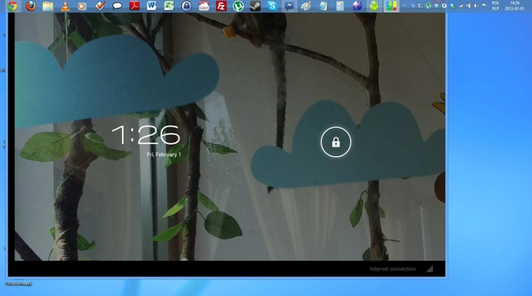The width and height of the screenshot is (532, 296).
Task: Launch FileZilla from the taskbar
Action: (221, 6)
